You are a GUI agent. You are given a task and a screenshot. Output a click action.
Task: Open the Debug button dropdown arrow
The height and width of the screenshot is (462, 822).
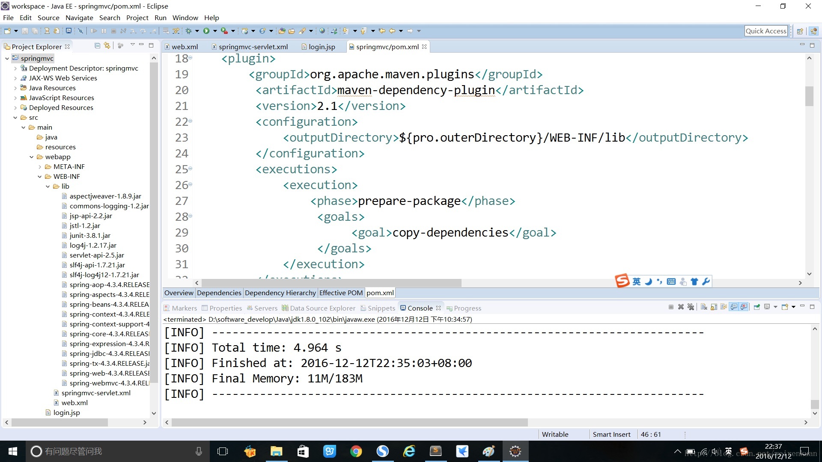pyautogui.click(x=197, y=31)
